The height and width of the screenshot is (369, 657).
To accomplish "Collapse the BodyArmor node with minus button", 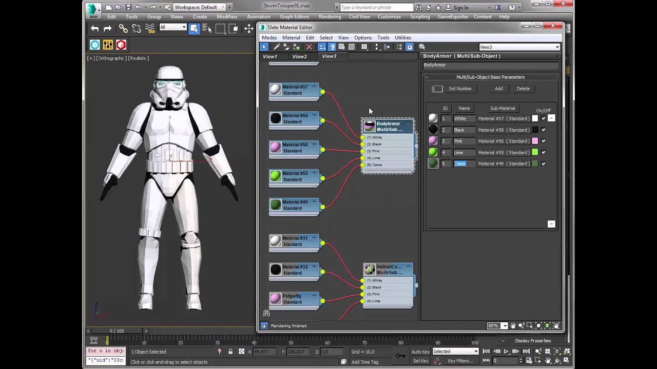I will tap(409, 124).
